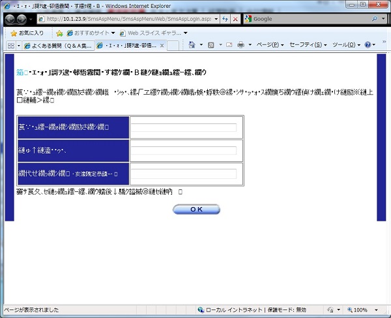Click the ローカル イントラネット zone status
Screen dimensions: 391x318
[234, 310]
